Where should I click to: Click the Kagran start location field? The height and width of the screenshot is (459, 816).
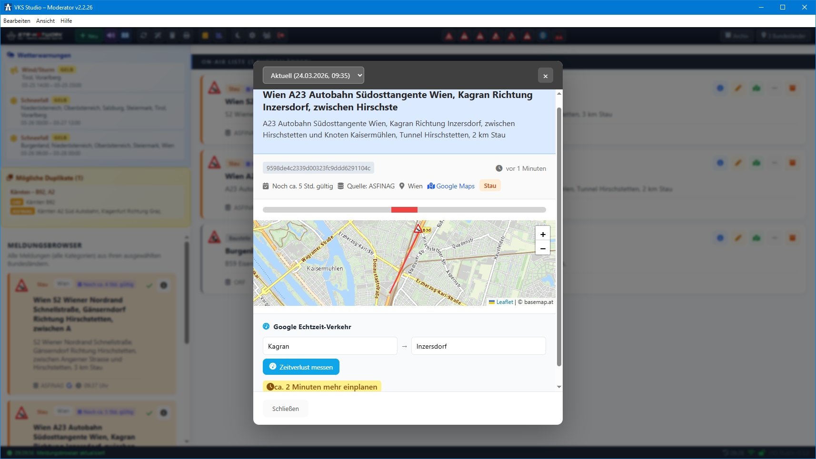(329, 346)
